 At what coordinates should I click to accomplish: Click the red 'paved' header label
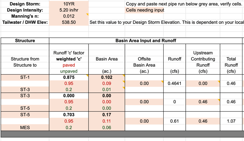(69, 65)
